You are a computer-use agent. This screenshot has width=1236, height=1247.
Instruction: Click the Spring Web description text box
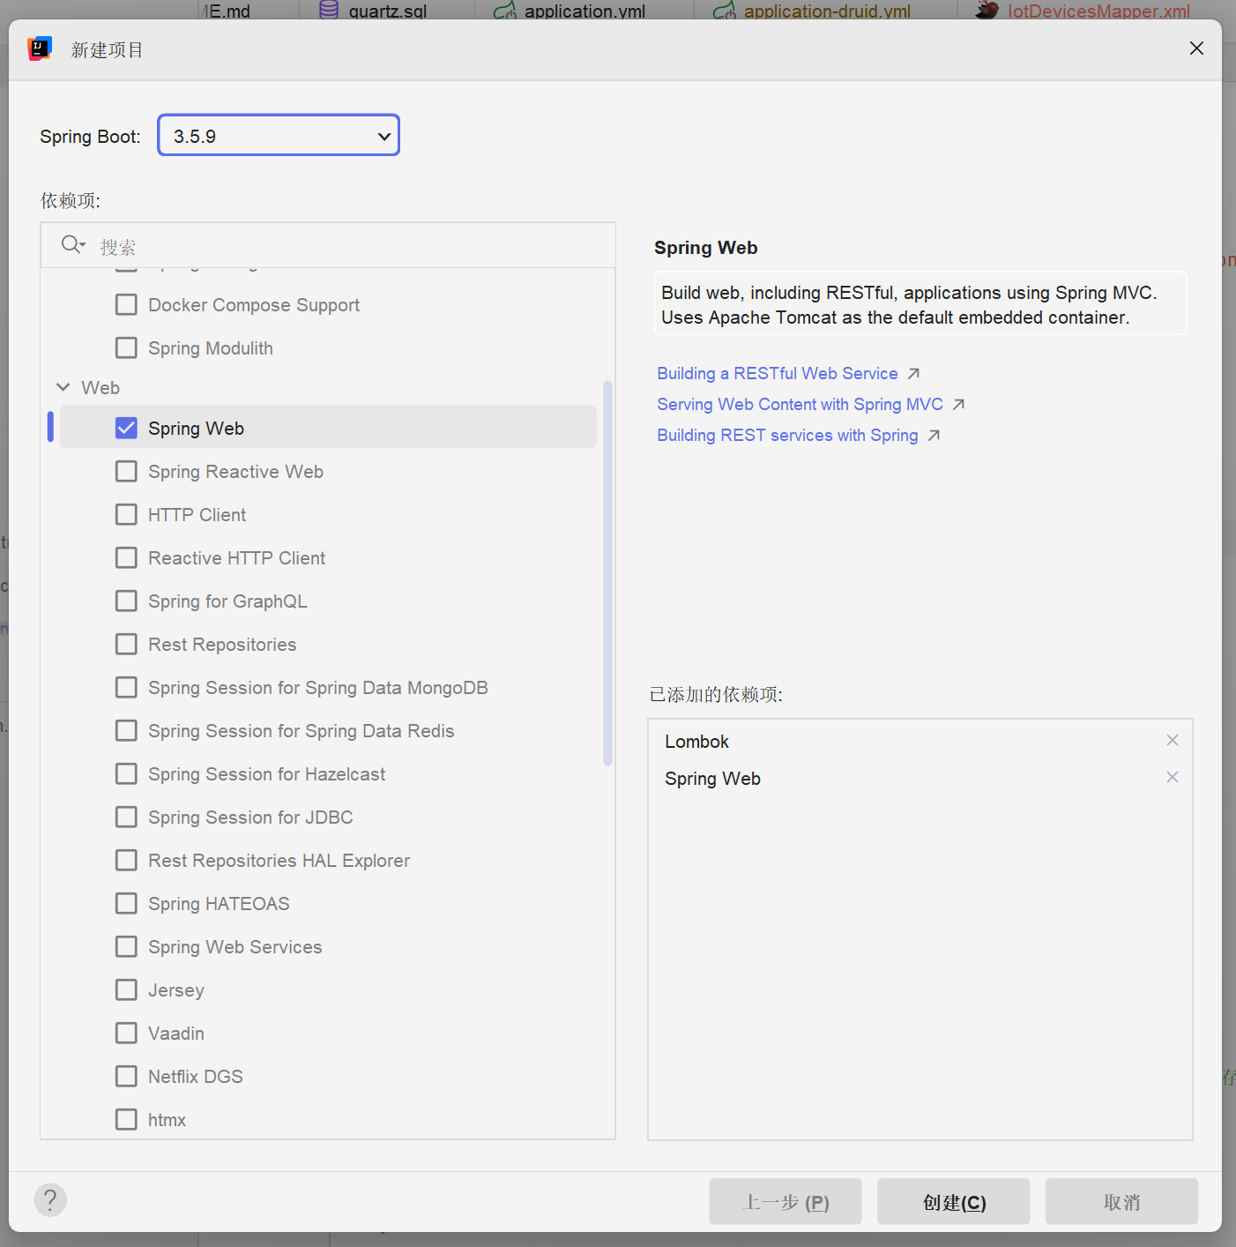(x=920, y=304)
